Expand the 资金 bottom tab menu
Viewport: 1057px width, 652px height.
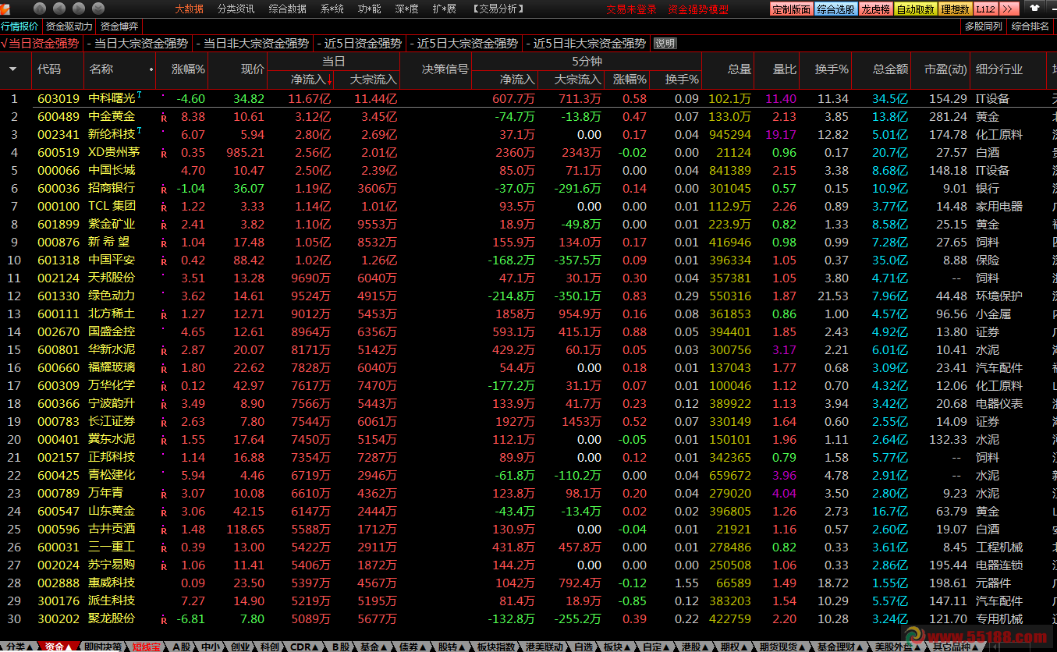59,647
